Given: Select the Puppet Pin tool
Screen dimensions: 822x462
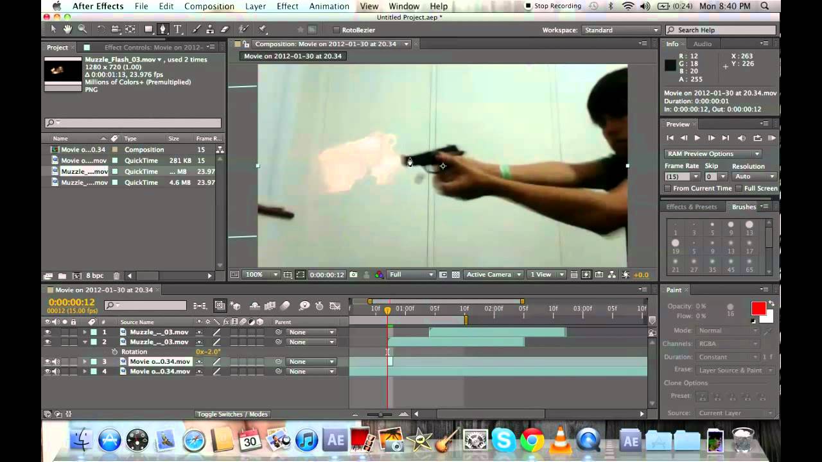Looking at the screenshot, I should 263,30.
